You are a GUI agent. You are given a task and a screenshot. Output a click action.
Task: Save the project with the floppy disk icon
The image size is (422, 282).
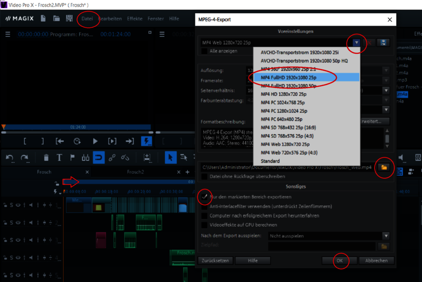69,18
